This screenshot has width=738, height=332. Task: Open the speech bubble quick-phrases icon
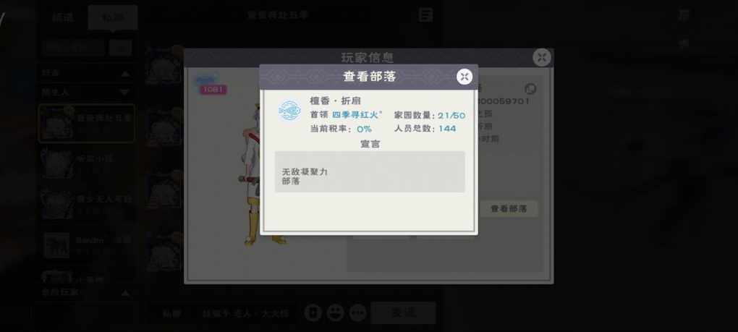pos(358,312)
